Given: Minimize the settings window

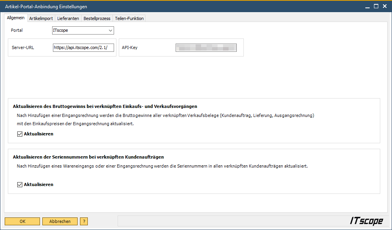Looking at the screenshot, I should tap(367, 6).
